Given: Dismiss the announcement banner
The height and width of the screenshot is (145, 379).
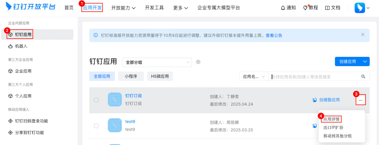Looking at the screenshot, I should [363, 35].
